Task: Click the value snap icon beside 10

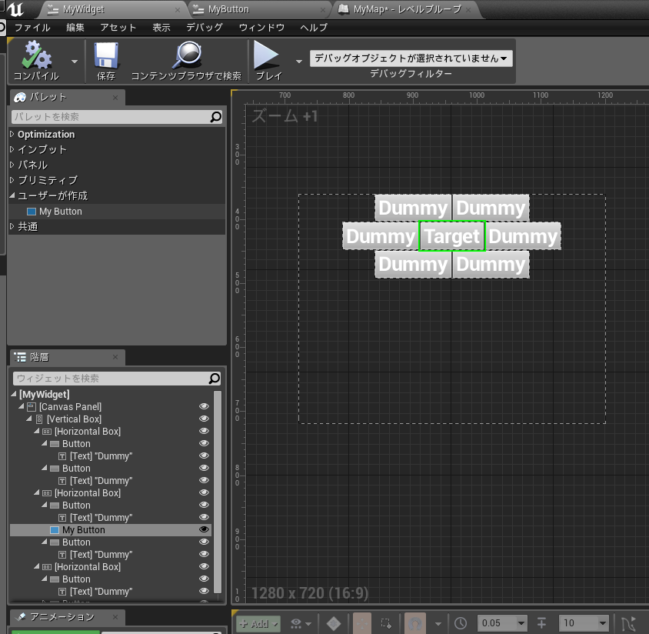Action: tap(541, 623)
